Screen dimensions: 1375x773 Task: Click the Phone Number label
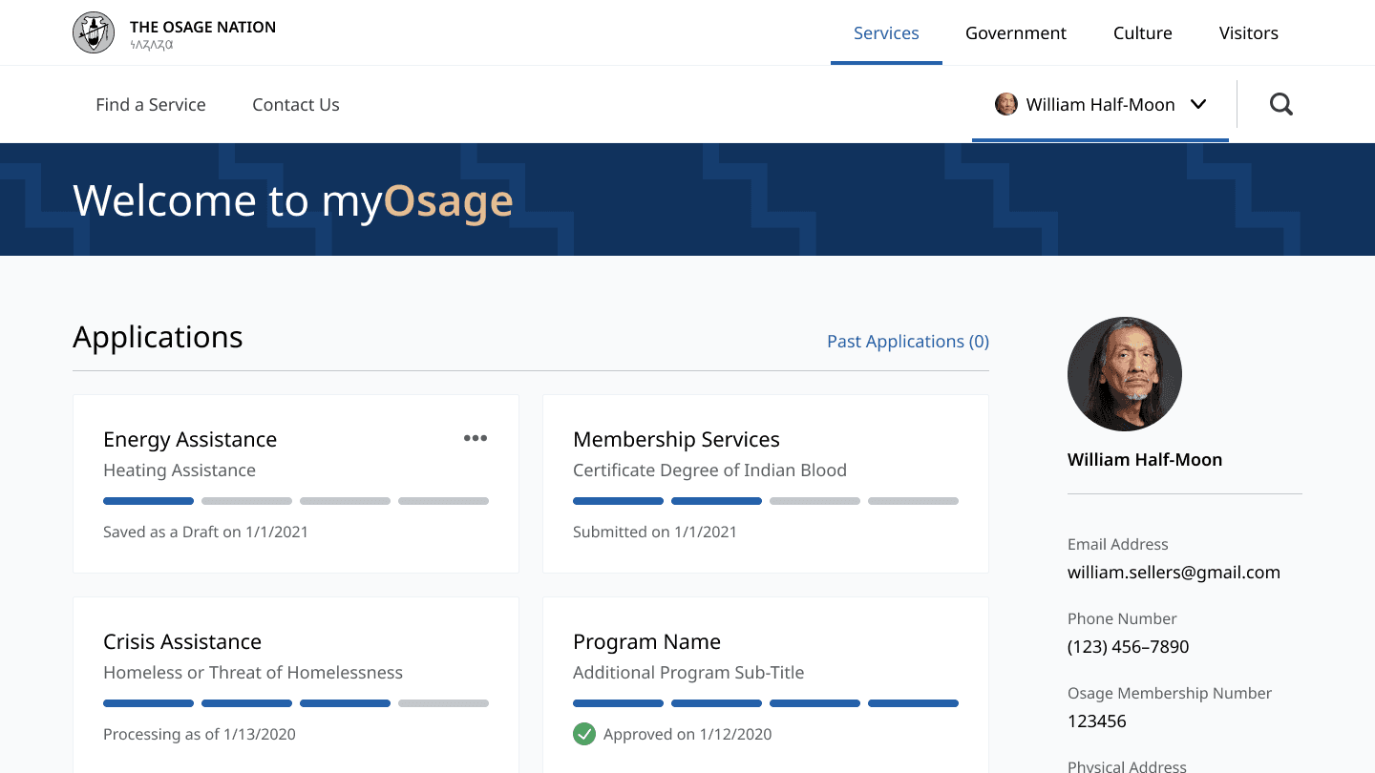pyautogui.click(x=1122, y=618)
